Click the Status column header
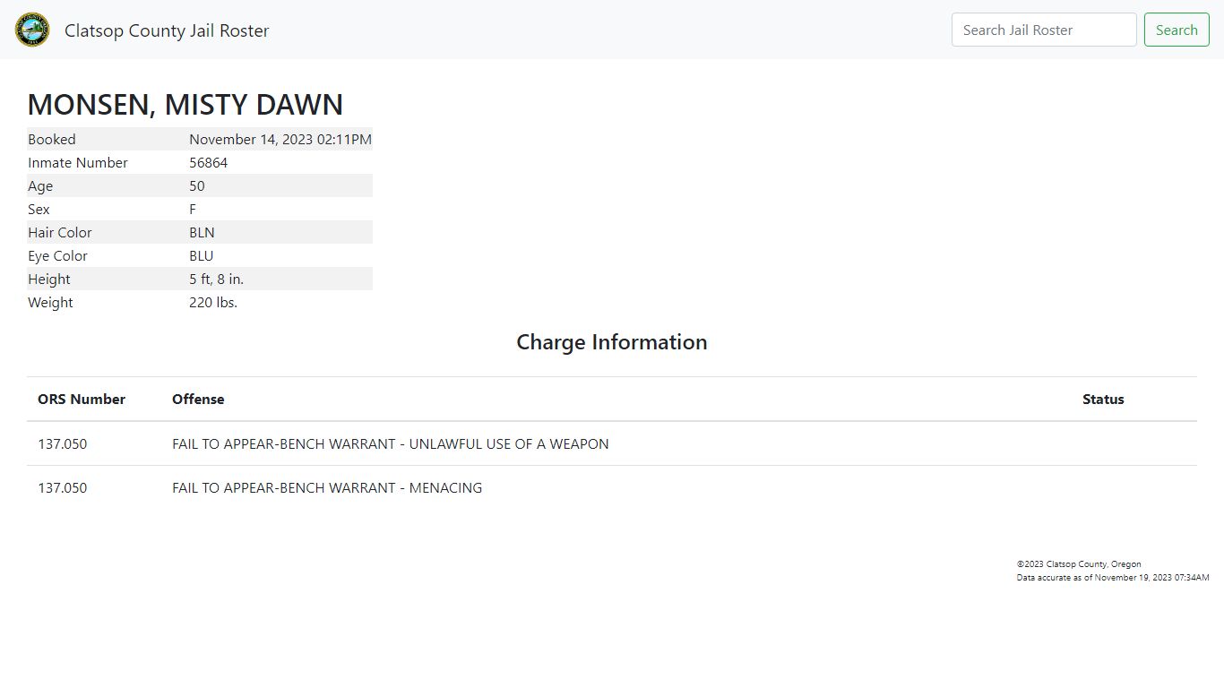Viewport: 1224px width, 688px height. (1102, 400)
